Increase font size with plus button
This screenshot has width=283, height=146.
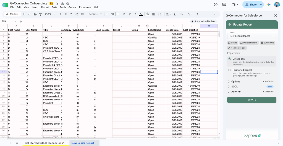118,14
